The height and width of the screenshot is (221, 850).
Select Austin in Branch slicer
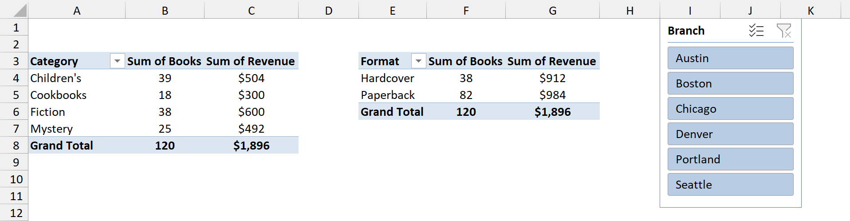click(730, 58)
